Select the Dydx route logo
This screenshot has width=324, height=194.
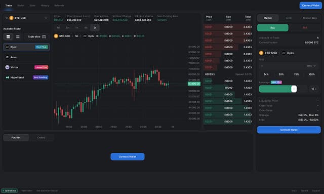coord(7,47)
